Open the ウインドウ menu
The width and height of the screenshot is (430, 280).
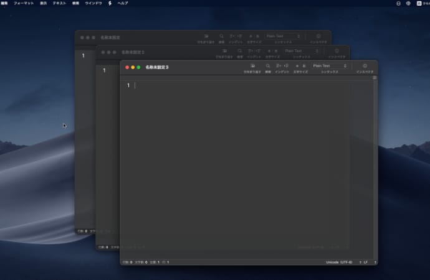93,3
